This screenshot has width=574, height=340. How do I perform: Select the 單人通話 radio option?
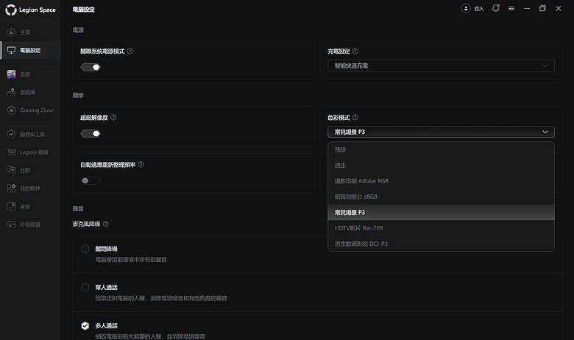pos(85,287)
